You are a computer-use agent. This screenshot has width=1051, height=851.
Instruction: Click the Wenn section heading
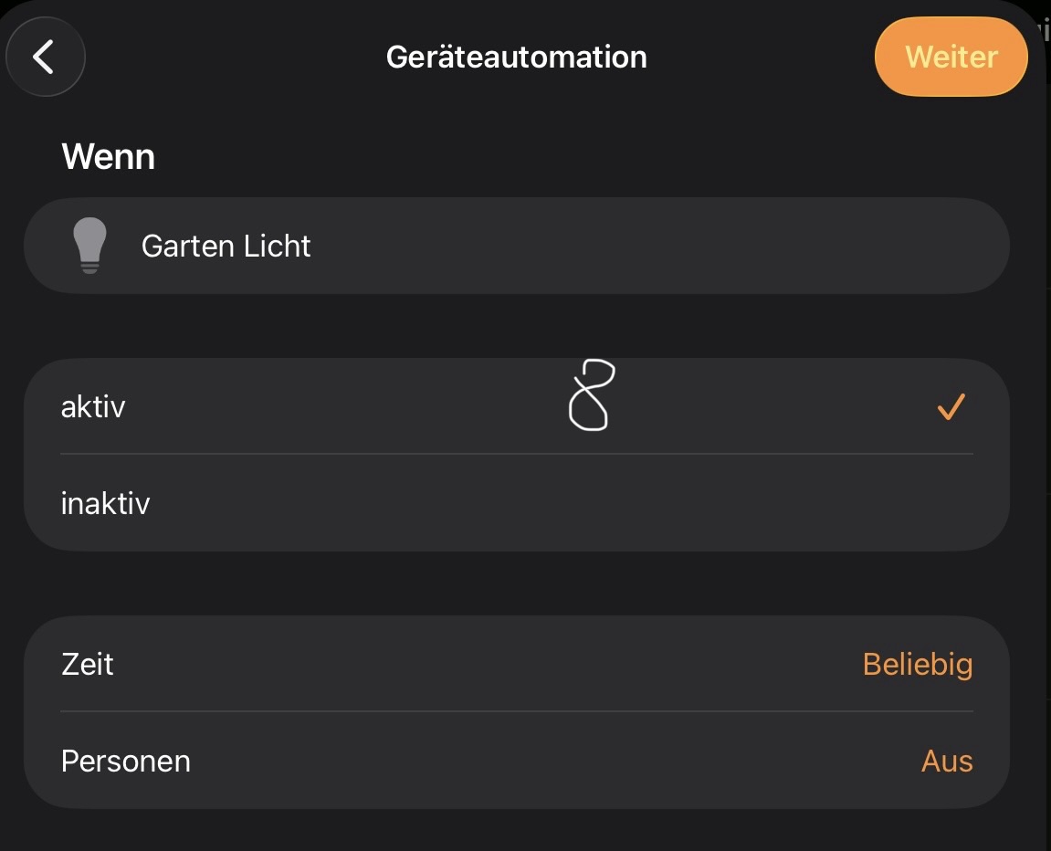(108, 157)
